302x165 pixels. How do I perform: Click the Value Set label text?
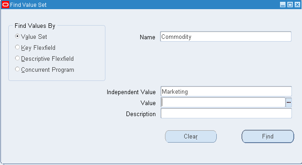(x=34, y=37)
